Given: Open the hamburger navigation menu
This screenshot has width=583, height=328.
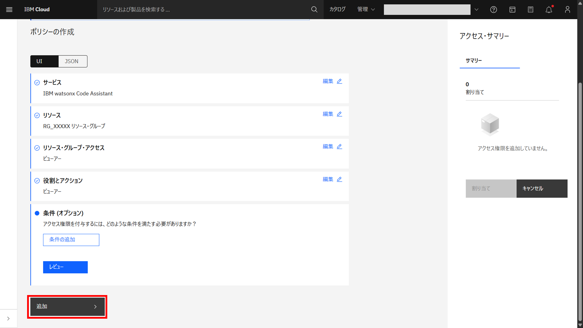Looking at the screenshot, I should [x=9, y=10].
